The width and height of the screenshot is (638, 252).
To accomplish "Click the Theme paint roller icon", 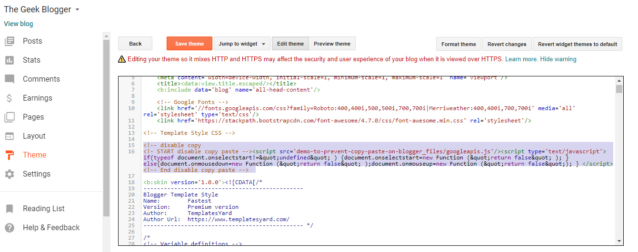I will tap(10, 155).
